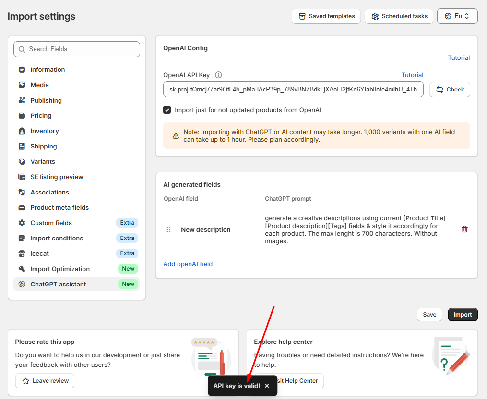Grab the drag handle of New description row
The width and height of the screenshot is (487, 399).
click(x=168, y=230)
